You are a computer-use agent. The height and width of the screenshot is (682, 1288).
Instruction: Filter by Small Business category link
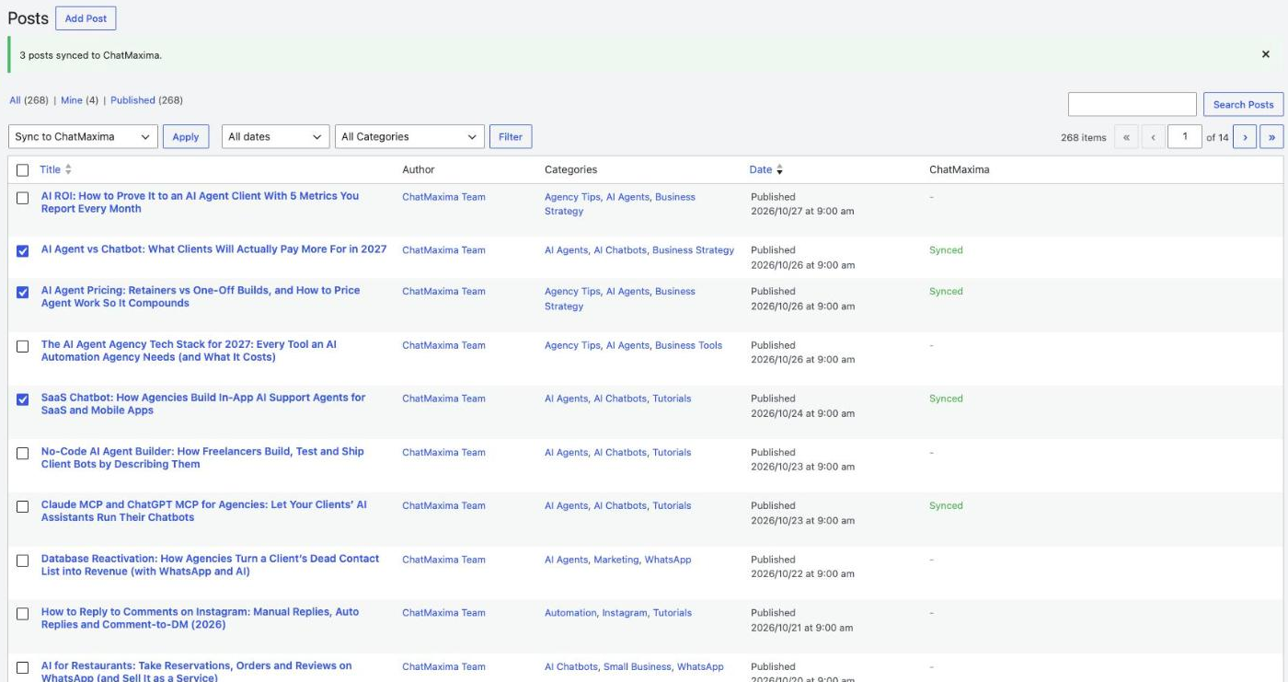coord(638,666)
